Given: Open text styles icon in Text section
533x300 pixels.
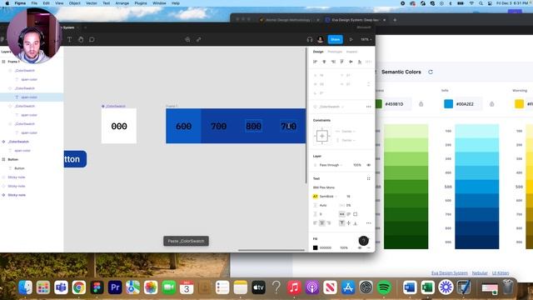Looking at the screenshot, I should (368, 178).
